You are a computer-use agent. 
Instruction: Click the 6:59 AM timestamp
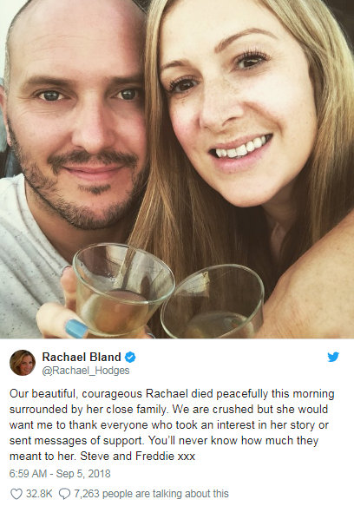click(28, 474)
